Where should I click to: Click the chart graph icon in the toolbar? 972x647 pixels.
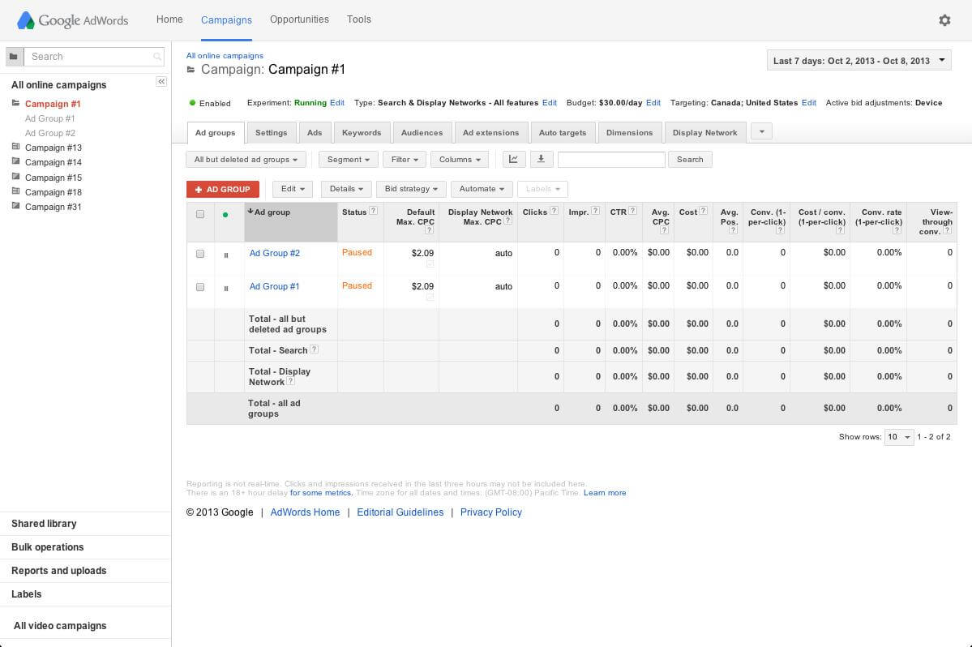click(513, 159)
